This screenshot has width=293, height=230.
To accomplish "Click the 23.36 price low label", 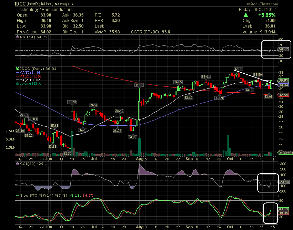I will pos(52,147).
